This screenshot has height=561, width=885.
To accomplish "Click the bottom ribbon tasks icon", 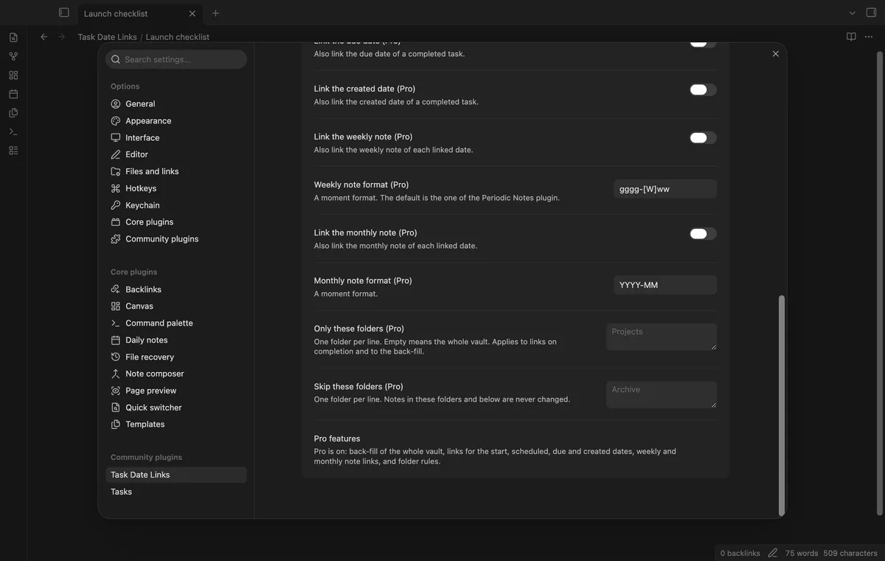I will [x=13, y=151].
